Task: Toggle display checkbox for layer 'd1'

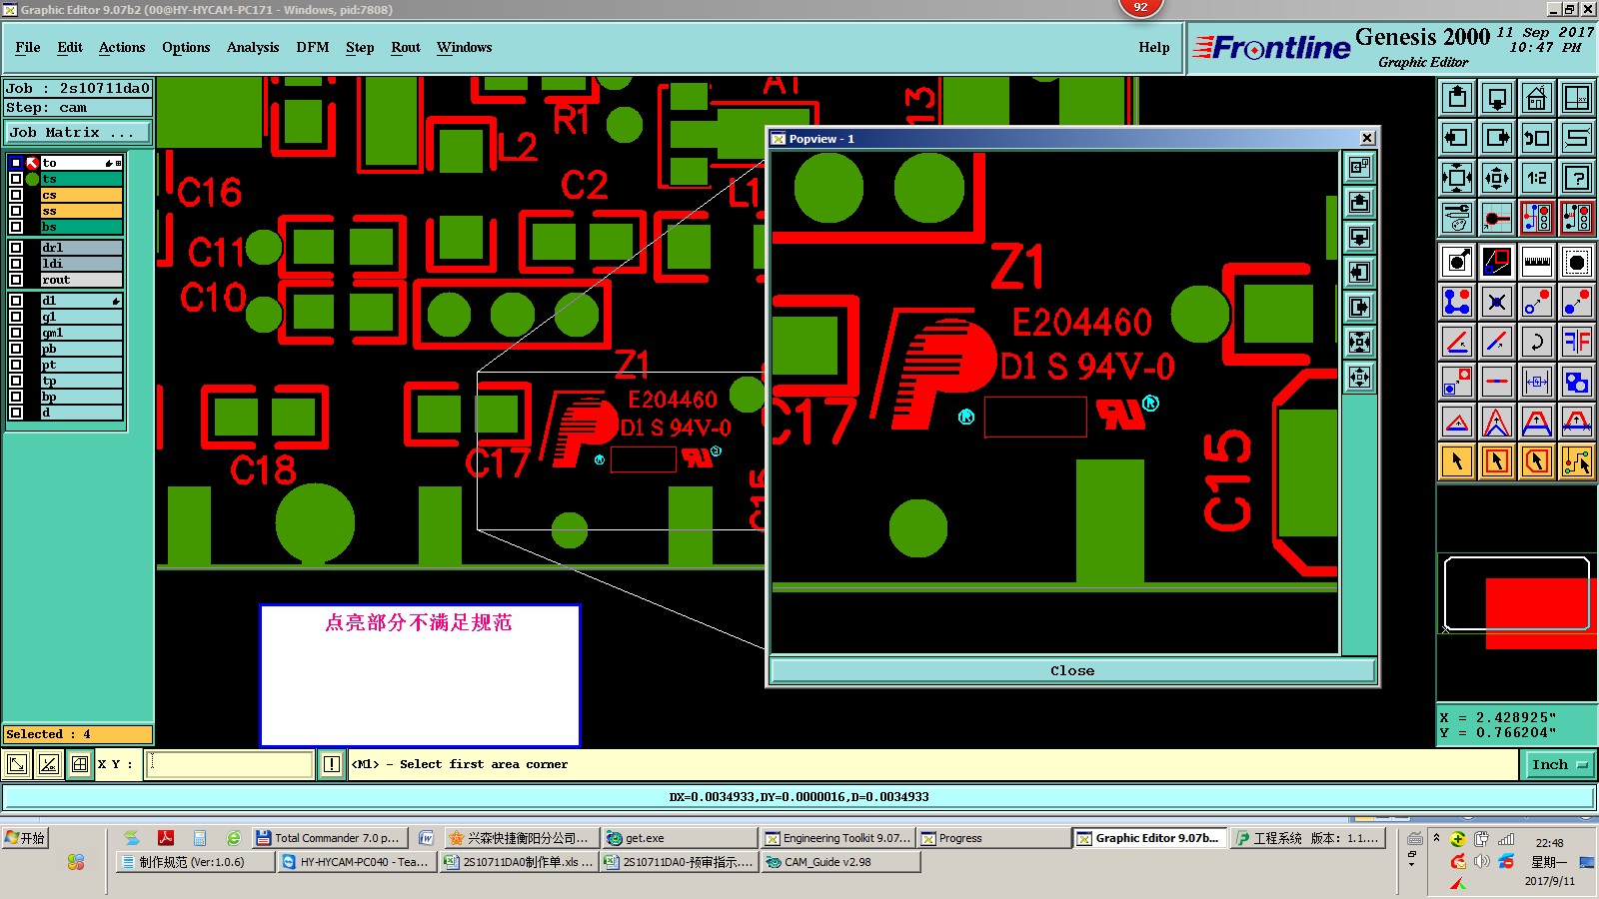Action: (x=16, y=301)
